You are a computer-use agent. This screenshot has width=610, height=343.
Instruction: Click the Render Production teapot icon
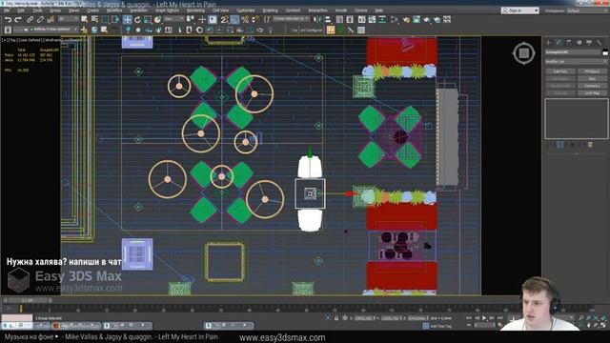[427, 19]
